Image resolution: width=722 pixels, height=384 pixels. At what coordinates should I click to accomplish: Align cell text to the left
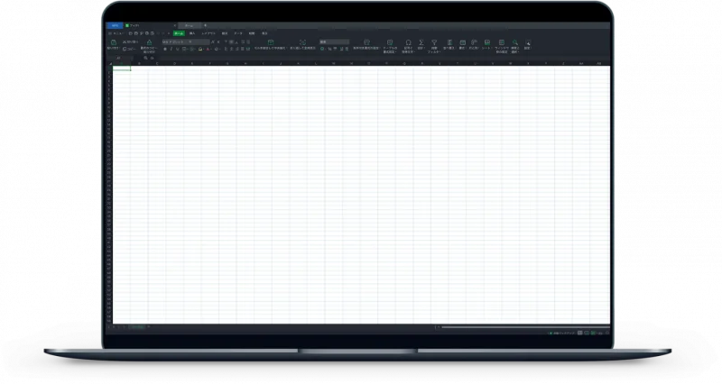pos(226,49)
